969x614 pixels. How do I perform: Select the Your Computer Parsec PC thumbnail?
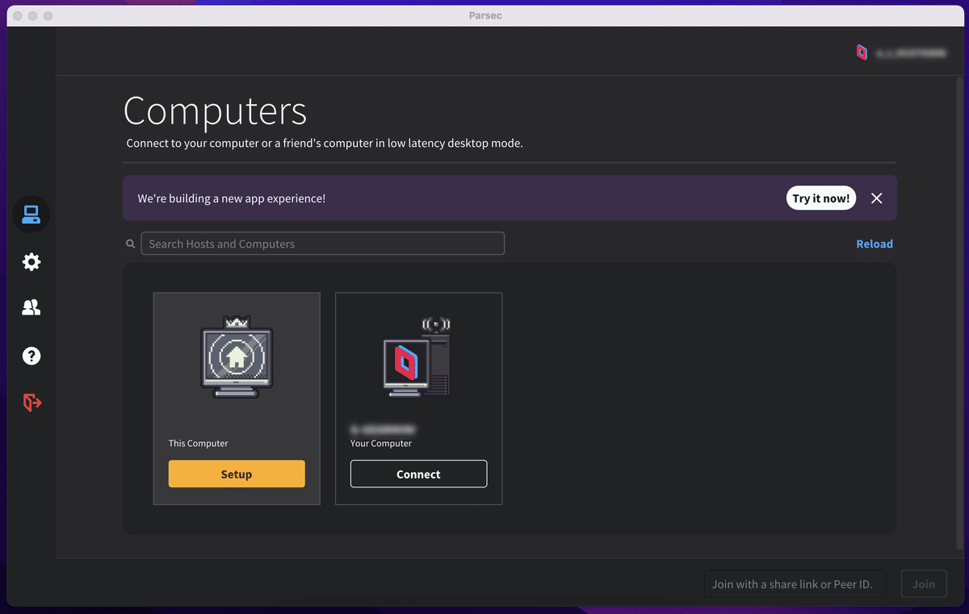(x=417, y=357)
